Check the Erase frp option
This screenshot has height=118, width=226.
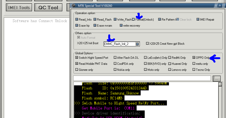coord(77,25)
